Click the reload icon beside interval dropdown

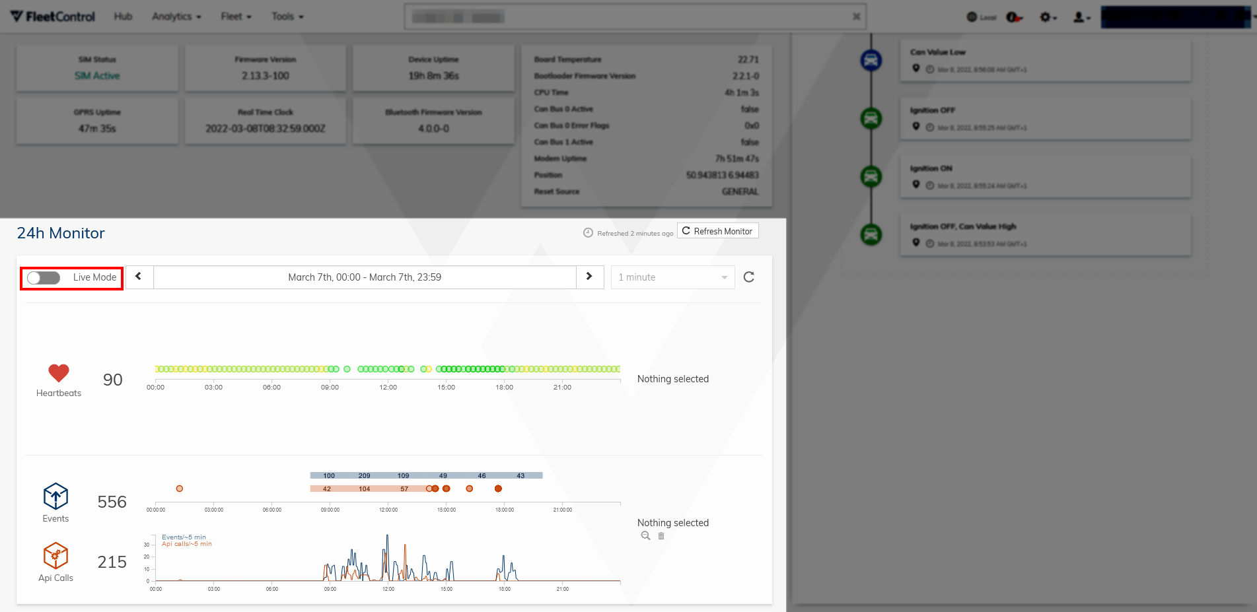749,277
